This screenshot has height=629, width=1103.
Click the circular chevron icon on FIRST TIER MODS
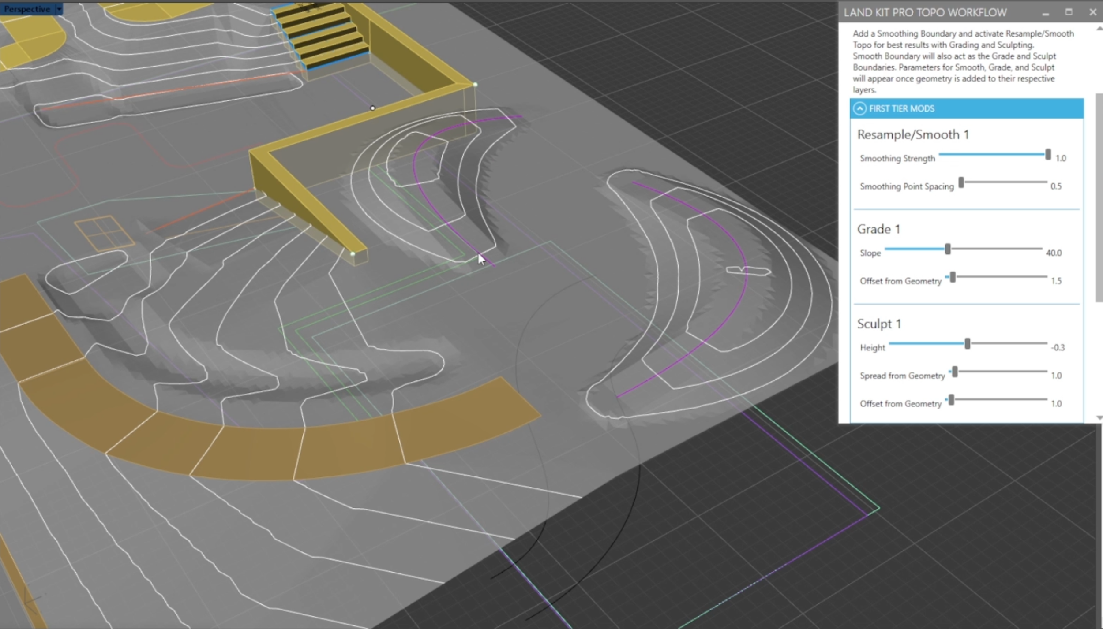click(860, 108)
